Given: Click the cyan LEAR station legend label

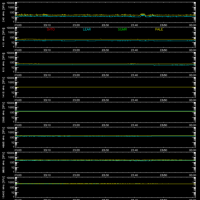Looking at the screenshot, I should pos(87,29).
